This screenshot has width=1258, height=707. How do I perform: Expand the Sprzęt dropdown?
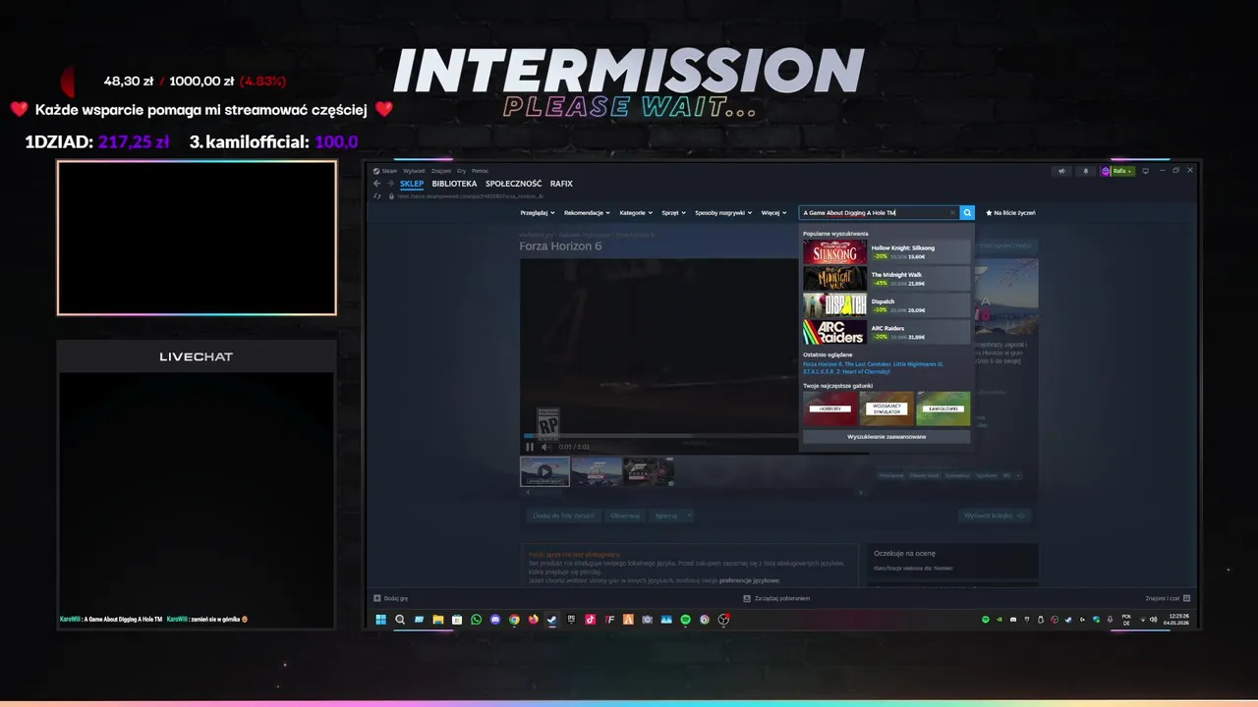(672, 212)
